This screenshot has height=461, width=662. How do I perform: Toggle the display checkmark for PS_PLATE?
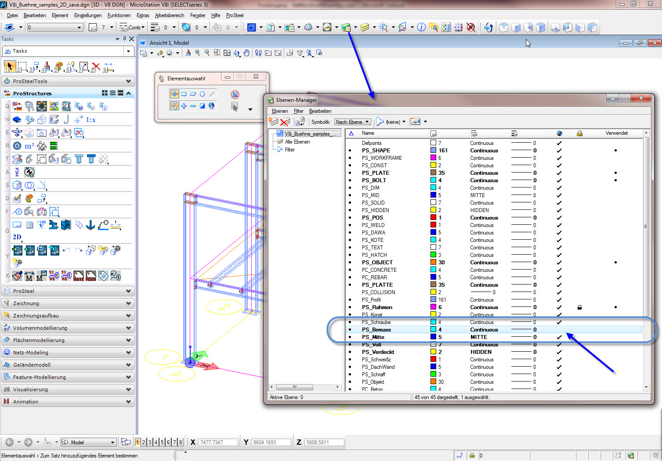tap(559, 173)
